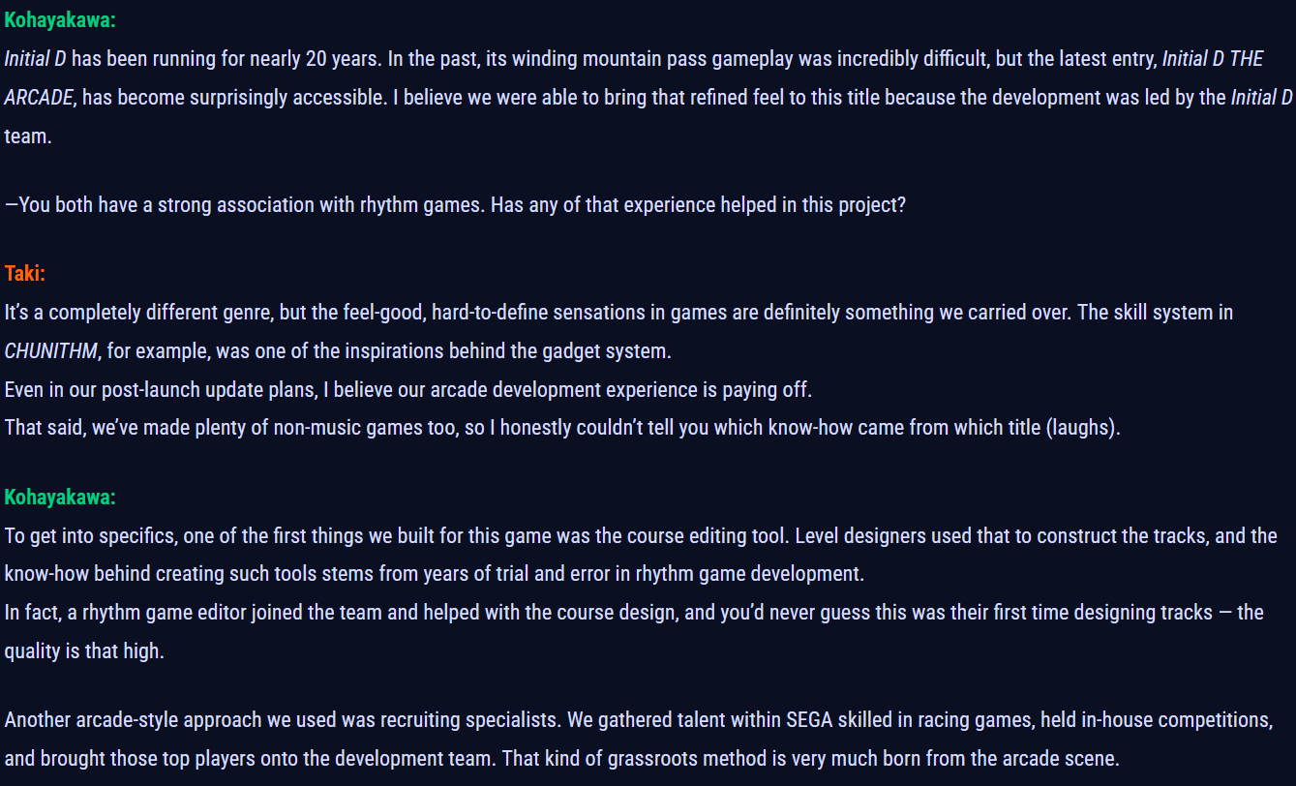Click the interviewer question about rhythm games
This screenshot has height=786, width=1296.
[455, 205]
